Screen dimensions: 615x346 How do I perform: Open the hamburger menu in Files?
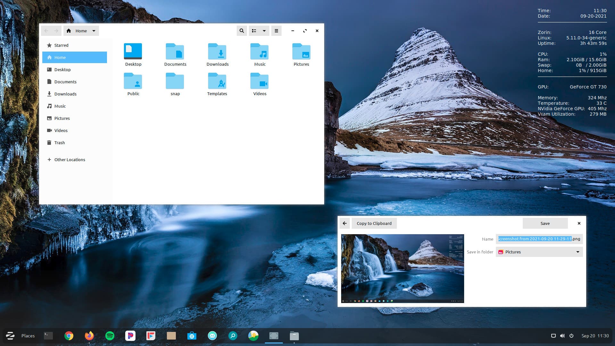point(276,31)
